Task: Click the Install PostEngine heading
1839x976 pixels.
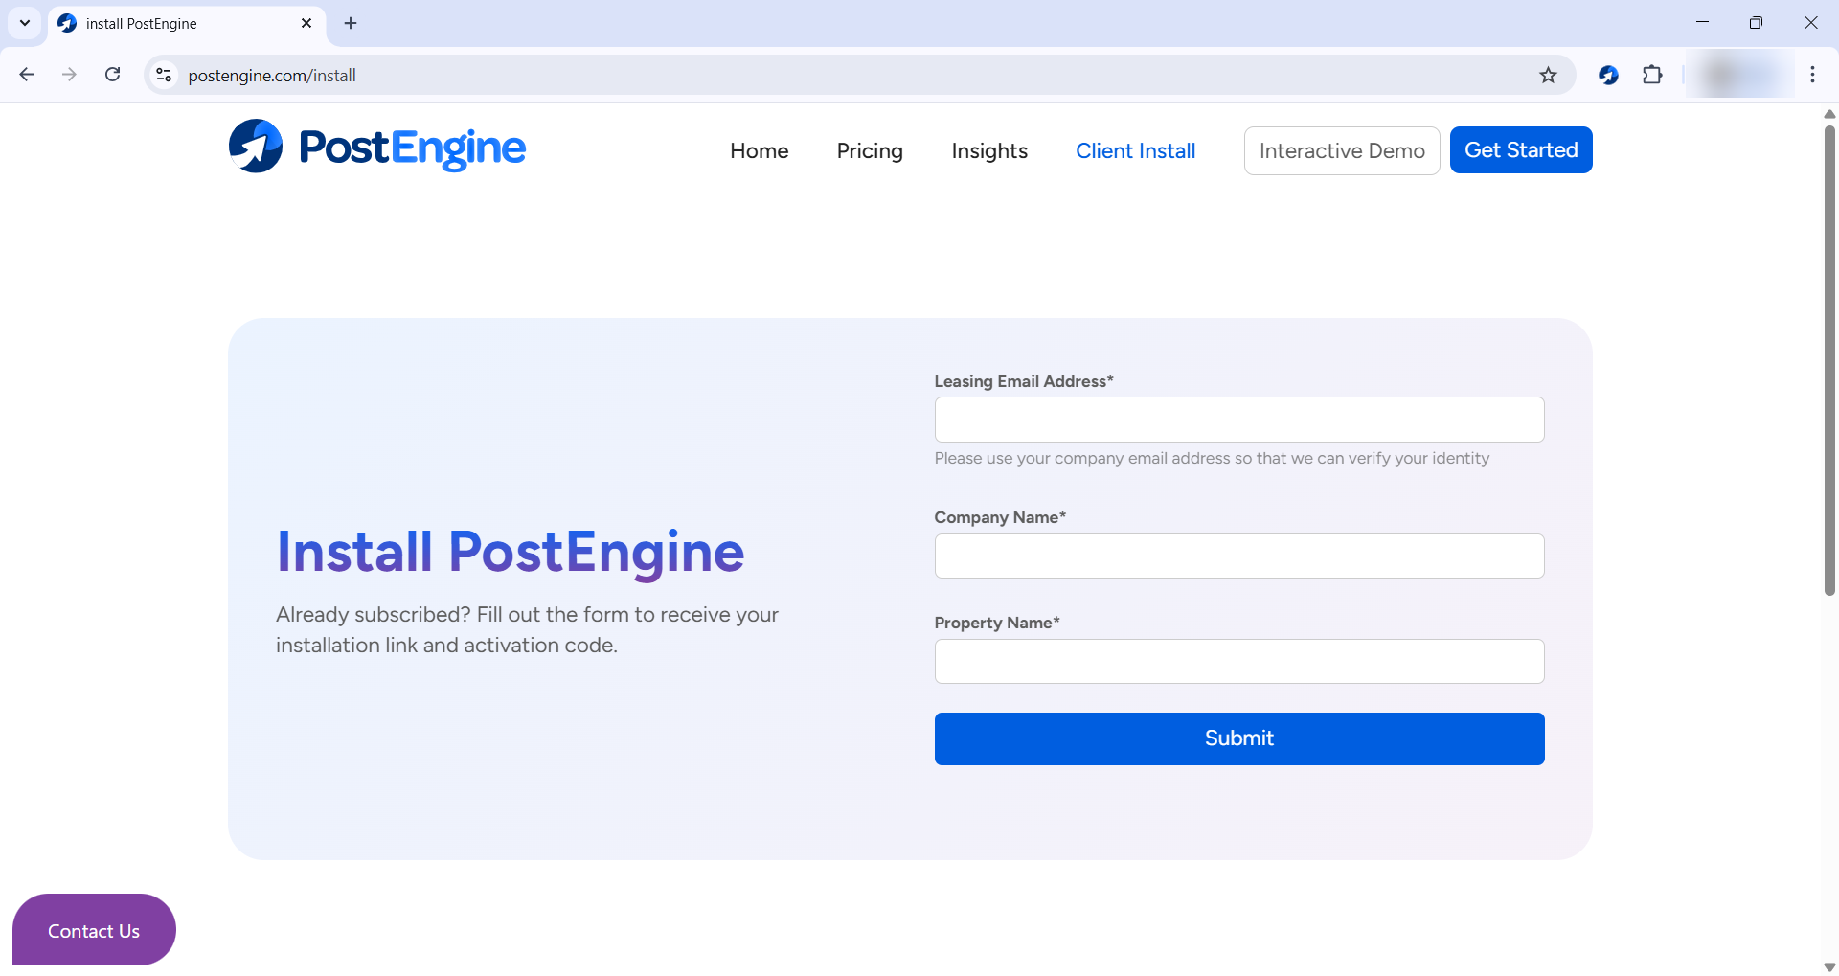Action: [x=511, y=553]
